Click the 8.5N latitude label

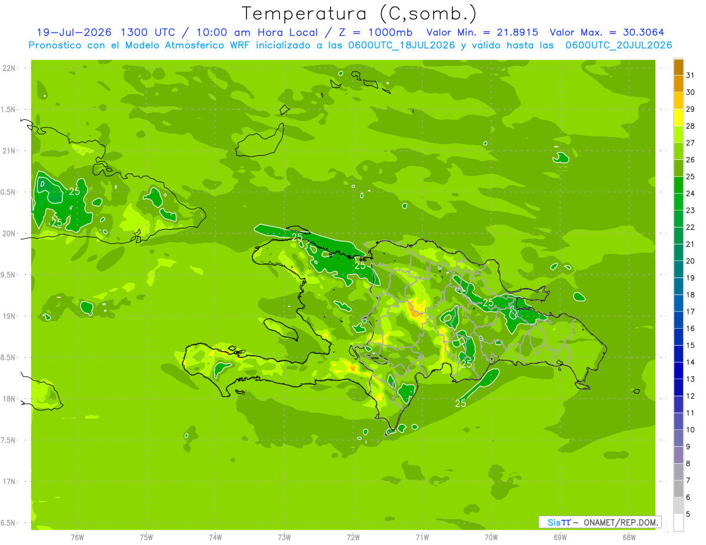8,357
